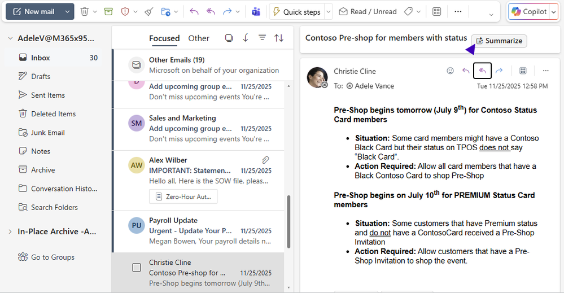
Task: Add a reaction with the smiley icon
Action: pyautogui.click(x=450, y=71)
